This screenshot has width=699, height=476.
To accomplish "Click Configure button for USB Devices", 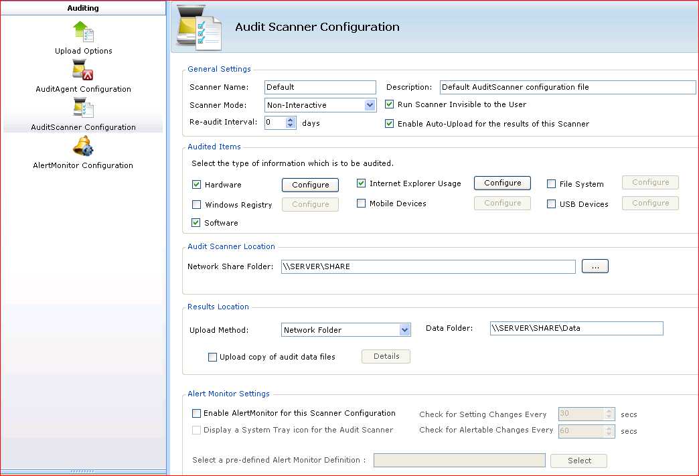I will 650,203.
